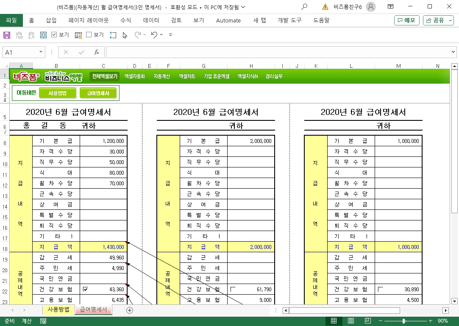Viewport: 459px width, 326px height.
Task: Open the Undo history dropdown arrow
Action: (161, 35)
